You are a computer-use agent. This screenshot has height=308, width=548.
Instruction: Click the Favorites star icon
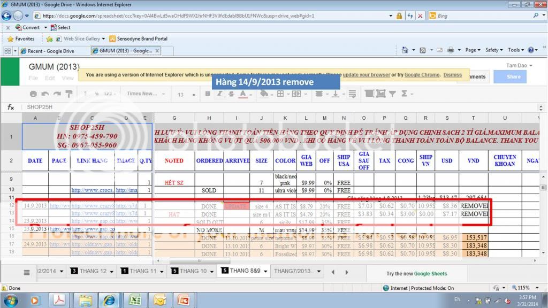tap(10, 39)
